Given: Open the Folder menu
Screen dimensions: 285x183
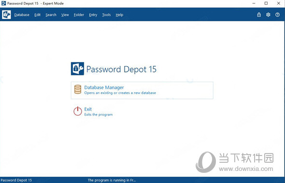Looking at the screenshot, I should point(79,15).
